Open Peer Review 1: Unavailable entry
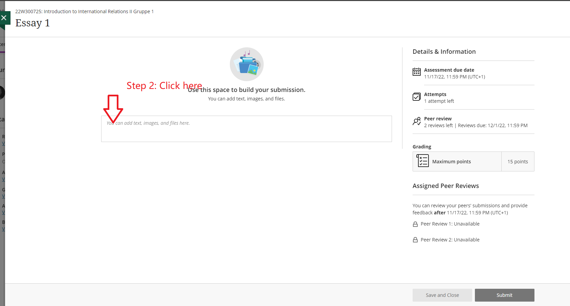The height and width of the screenshot is (306, 570). (450, 224)
